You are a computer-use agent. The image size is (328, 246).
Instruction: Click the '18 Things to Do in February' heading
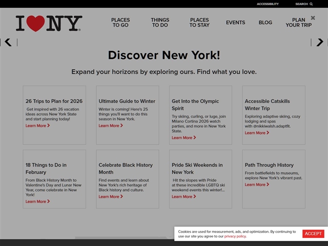46,169
